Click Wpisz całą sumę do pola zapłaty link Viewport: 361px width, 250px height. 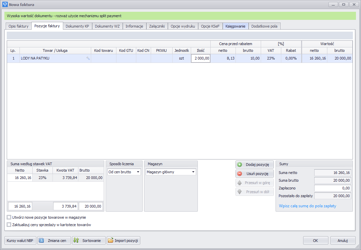pyautogui.click(x=307, y=206)
